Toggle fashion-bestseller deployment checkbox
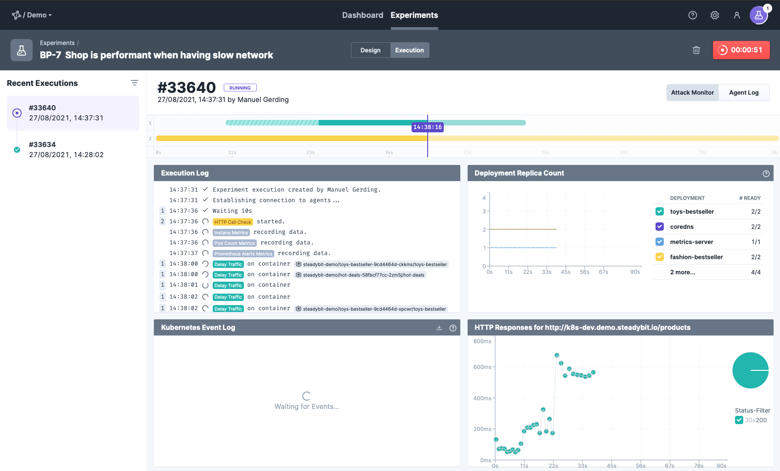The image size is (780, 471). tap(659, 257)
